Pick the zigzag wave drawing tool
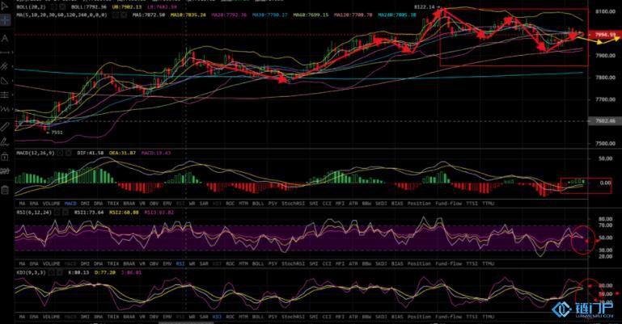 6,108
